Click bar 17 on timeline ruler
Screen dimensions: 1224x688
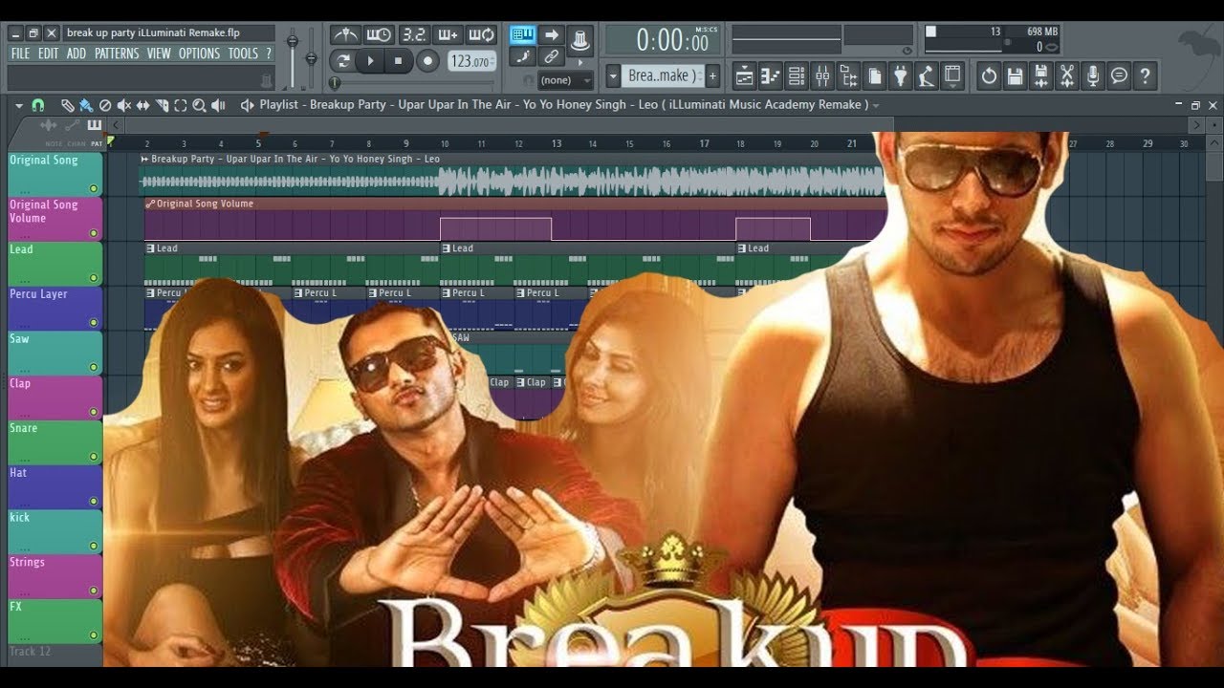(705, 143)
